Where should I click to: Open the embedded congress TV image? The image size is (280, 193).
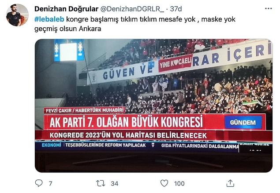coord(153,106)
